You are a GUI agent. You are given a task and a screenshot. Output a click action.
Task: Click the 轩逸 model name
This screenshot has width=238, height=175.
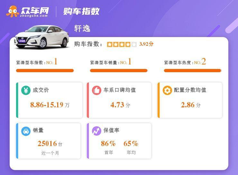(82, 28)
